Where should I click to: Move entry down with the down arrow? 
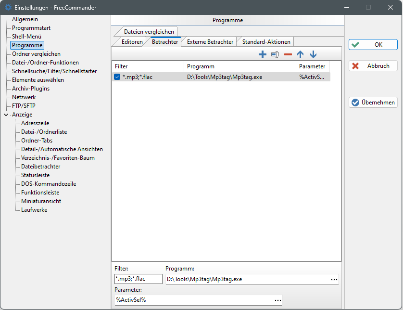coord(314,55)
